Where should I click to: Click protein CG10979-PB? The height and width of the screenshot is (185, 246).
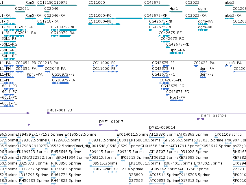[x=63, y=74]
